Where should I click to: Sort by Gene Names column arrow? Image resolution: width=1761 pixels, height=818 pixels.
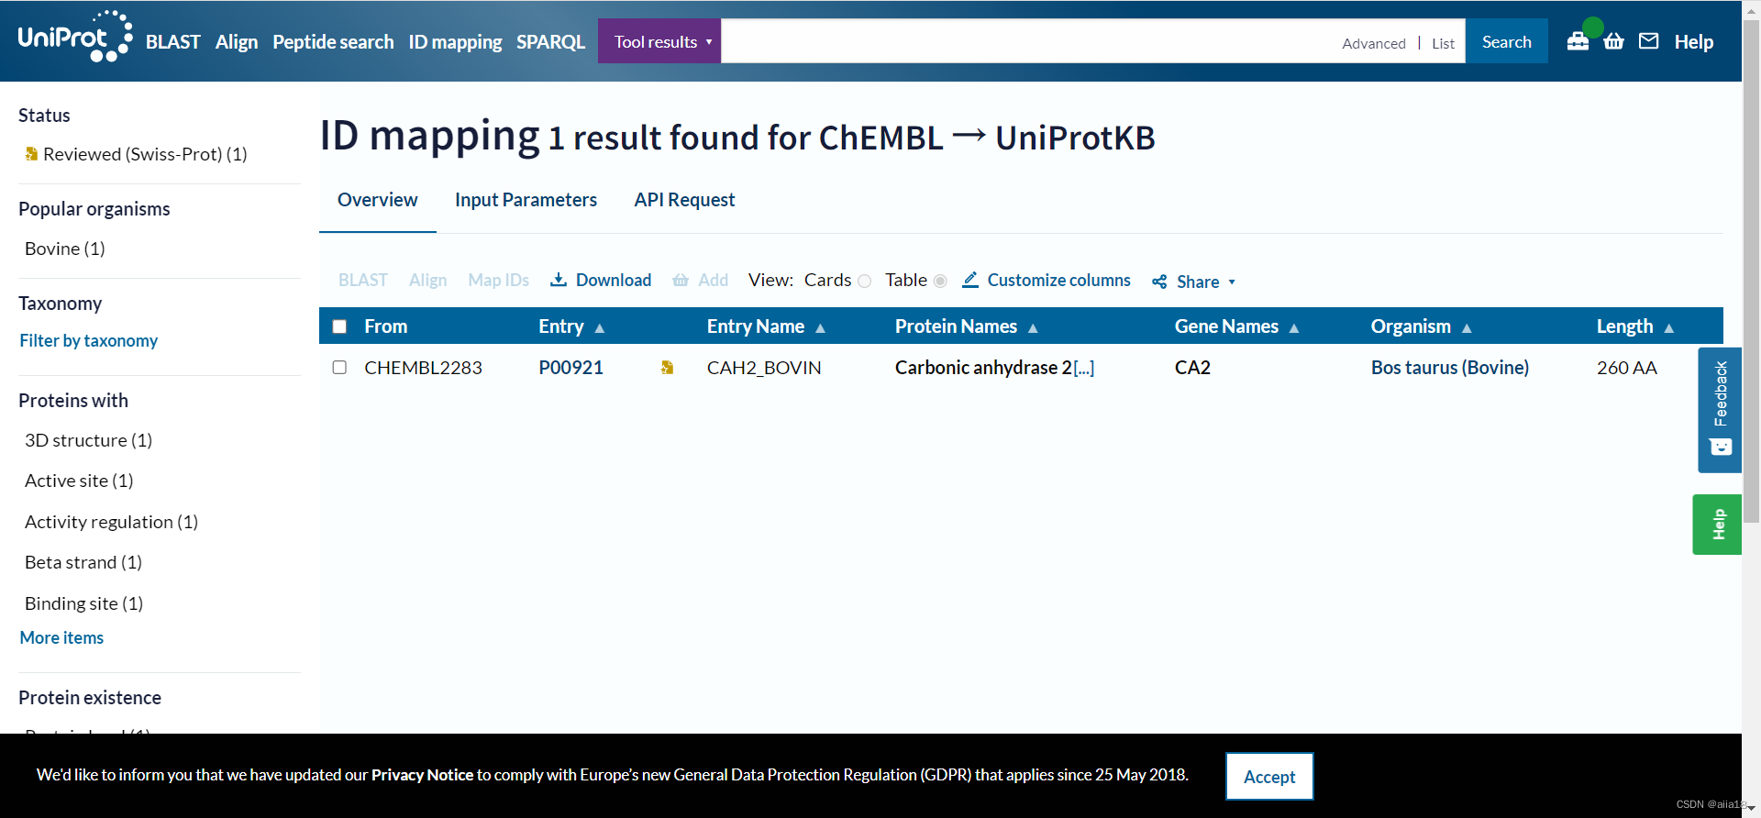click(x=1294, y=328)
